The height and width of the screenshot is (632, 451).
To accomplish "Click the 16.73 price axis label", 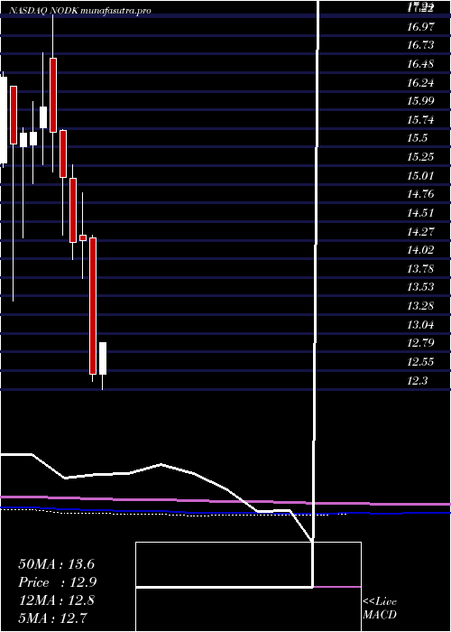I will (x=421, y=45).
